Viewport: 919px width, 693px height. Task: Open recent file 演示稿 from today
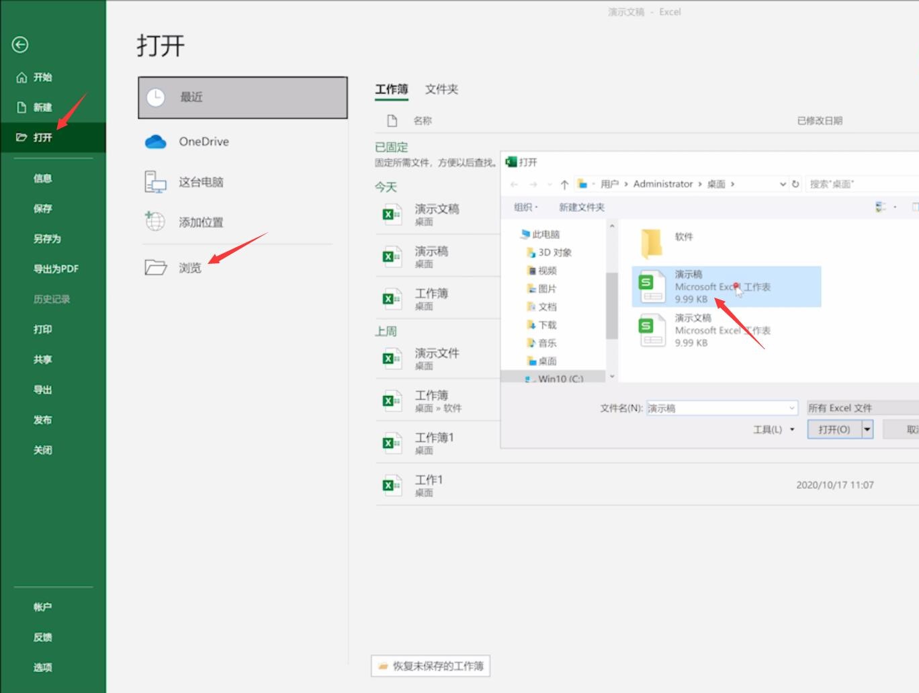point(437,257)
